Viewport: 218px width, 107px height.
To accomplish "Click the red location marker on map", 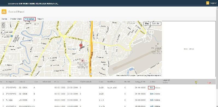I will pyautogui.click(x=81, y=46).
